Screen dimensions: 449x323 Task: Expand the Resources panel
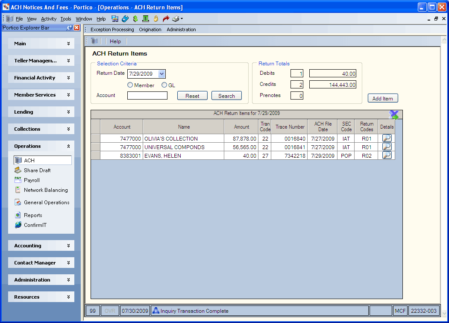coord(41,297)
